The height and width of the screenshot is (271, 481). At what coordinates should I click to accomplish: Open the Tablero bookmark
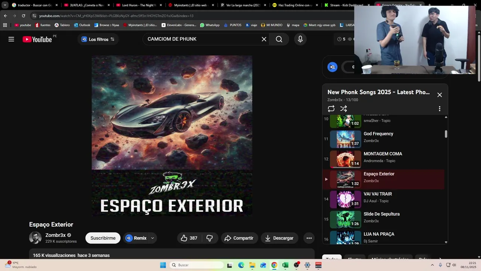click(x=62, y=25)
